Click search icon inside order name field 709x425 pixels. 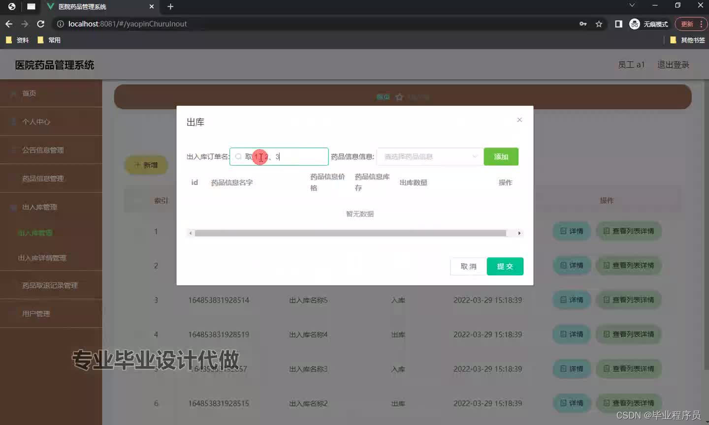[x=238, y=156]
